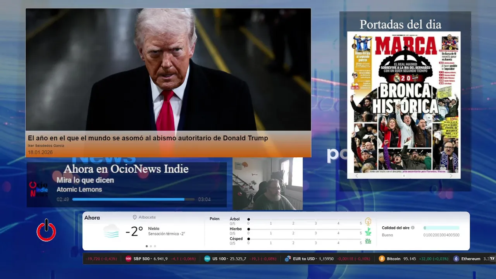Viewport: 496px width, 279px height.
Task: Open the Bitcoin ticker label
Action: point(393,259)
